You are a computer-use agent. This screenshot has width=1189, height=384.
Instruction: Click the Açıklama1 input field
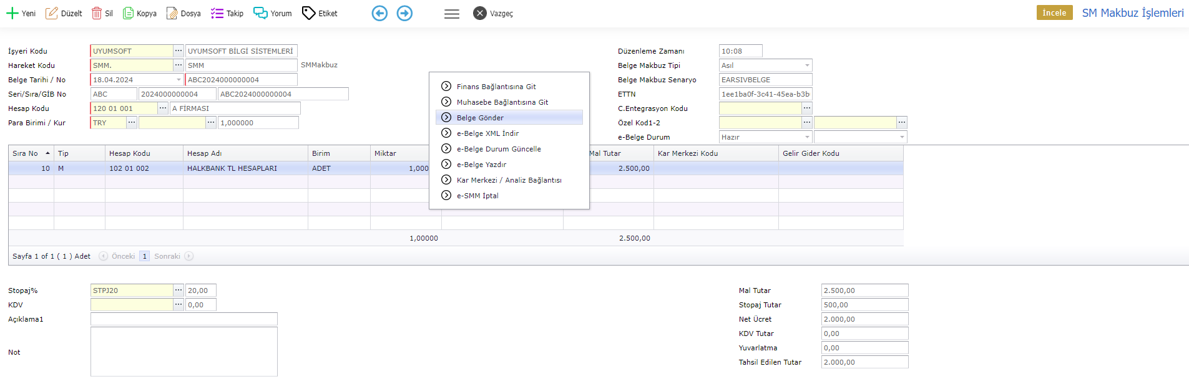click(x=184, y=319)
